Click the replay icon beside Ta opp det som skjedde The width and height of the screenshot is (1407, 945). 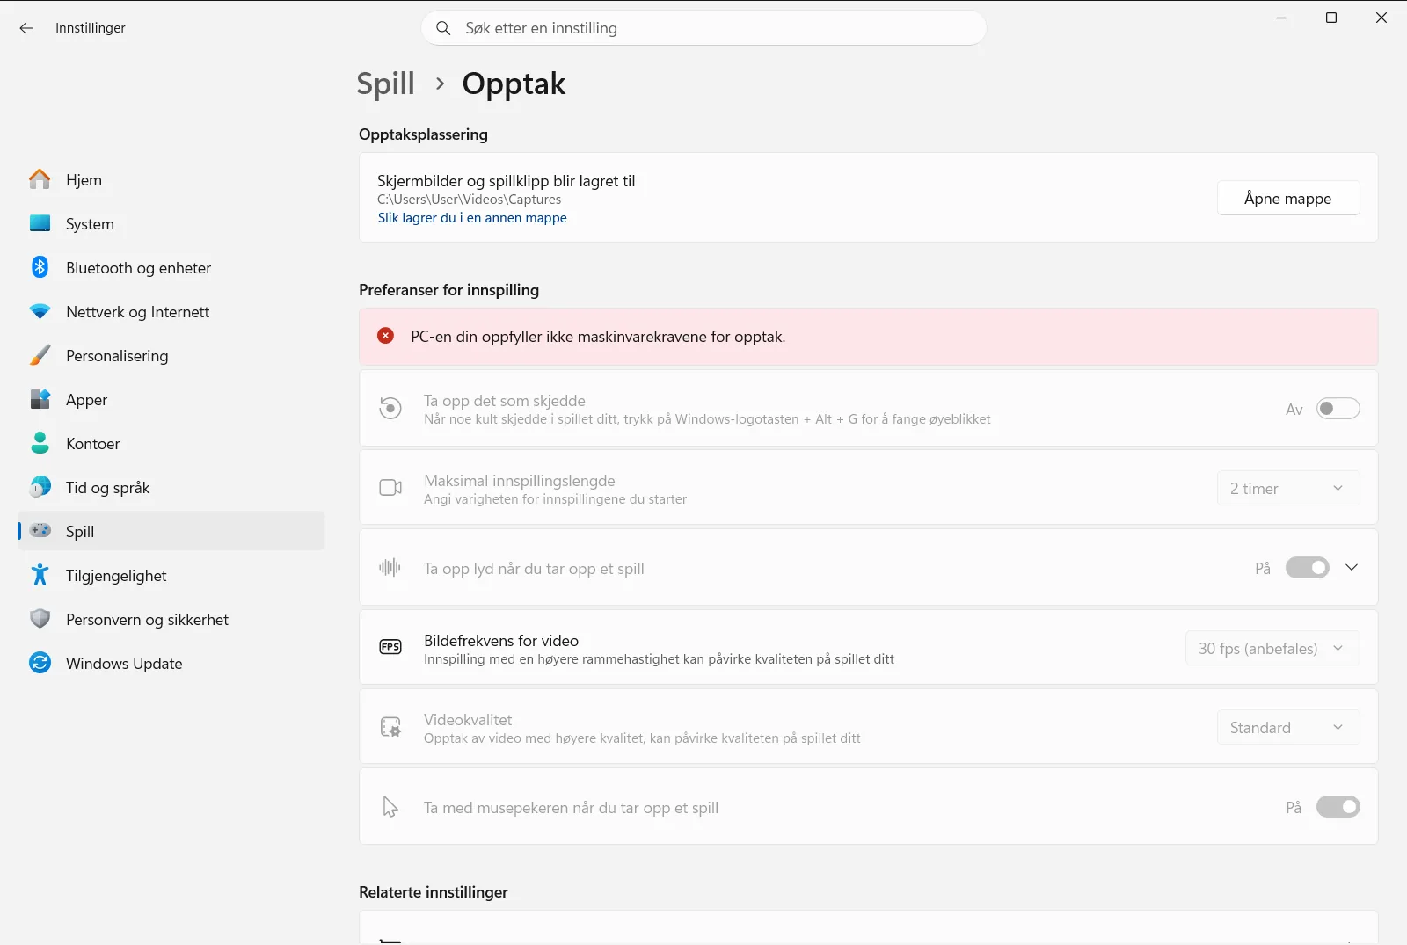[390, 409]
